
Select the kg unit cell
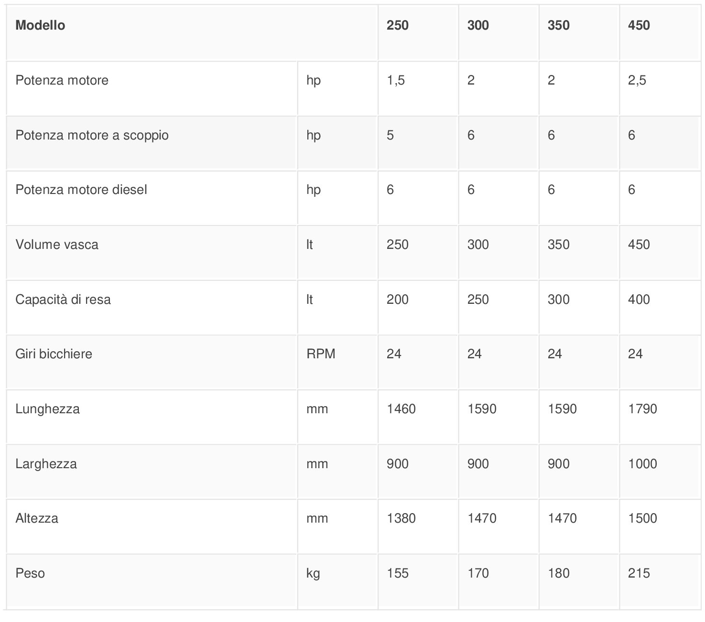313,573
